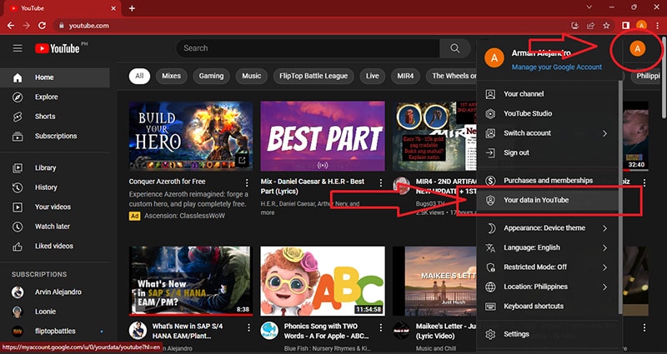Click the page vertical scrollbar
This screenshot has width=667, height=354.
click(664, 78)
